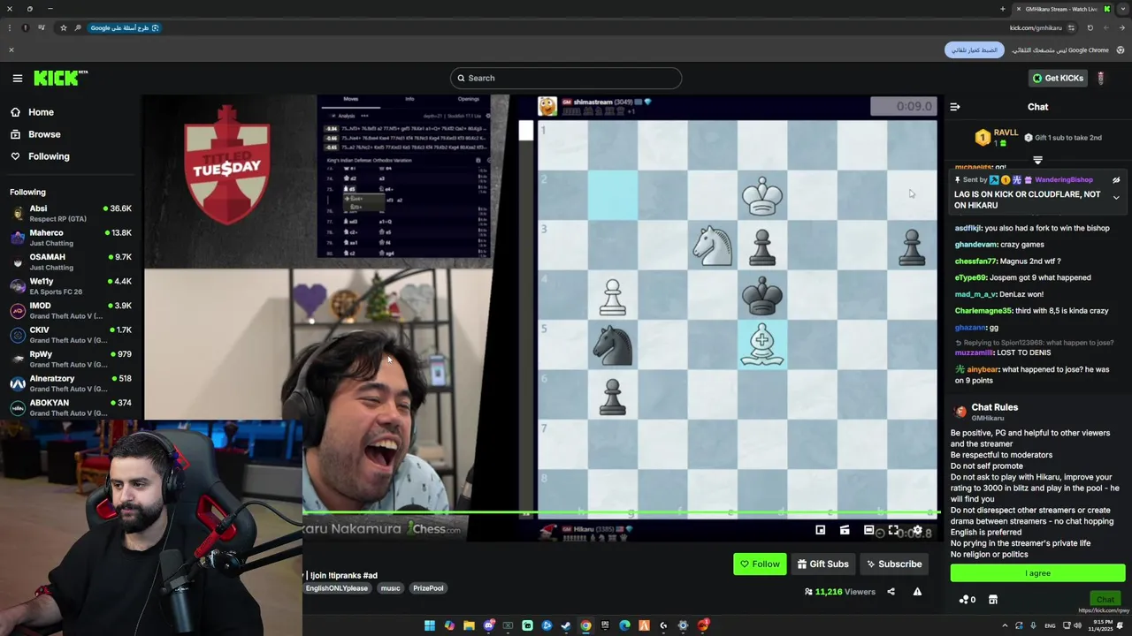The image size is (1132, 636).
Task: Open Windows Start menu
Action: click(x=430, y=625)
